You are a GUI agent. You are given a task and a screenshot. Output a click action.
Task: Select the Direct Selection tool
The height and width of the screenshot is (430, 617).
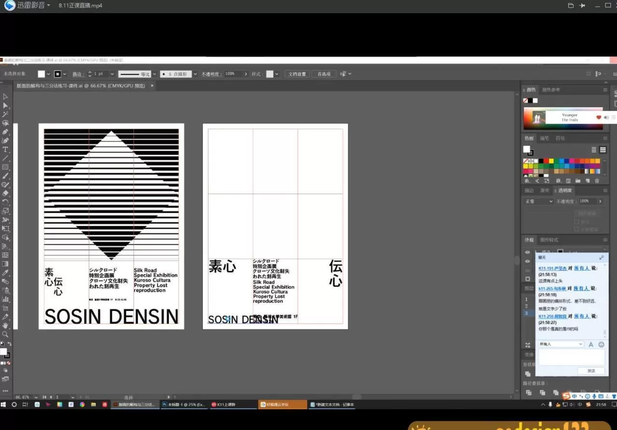[5, 105]
